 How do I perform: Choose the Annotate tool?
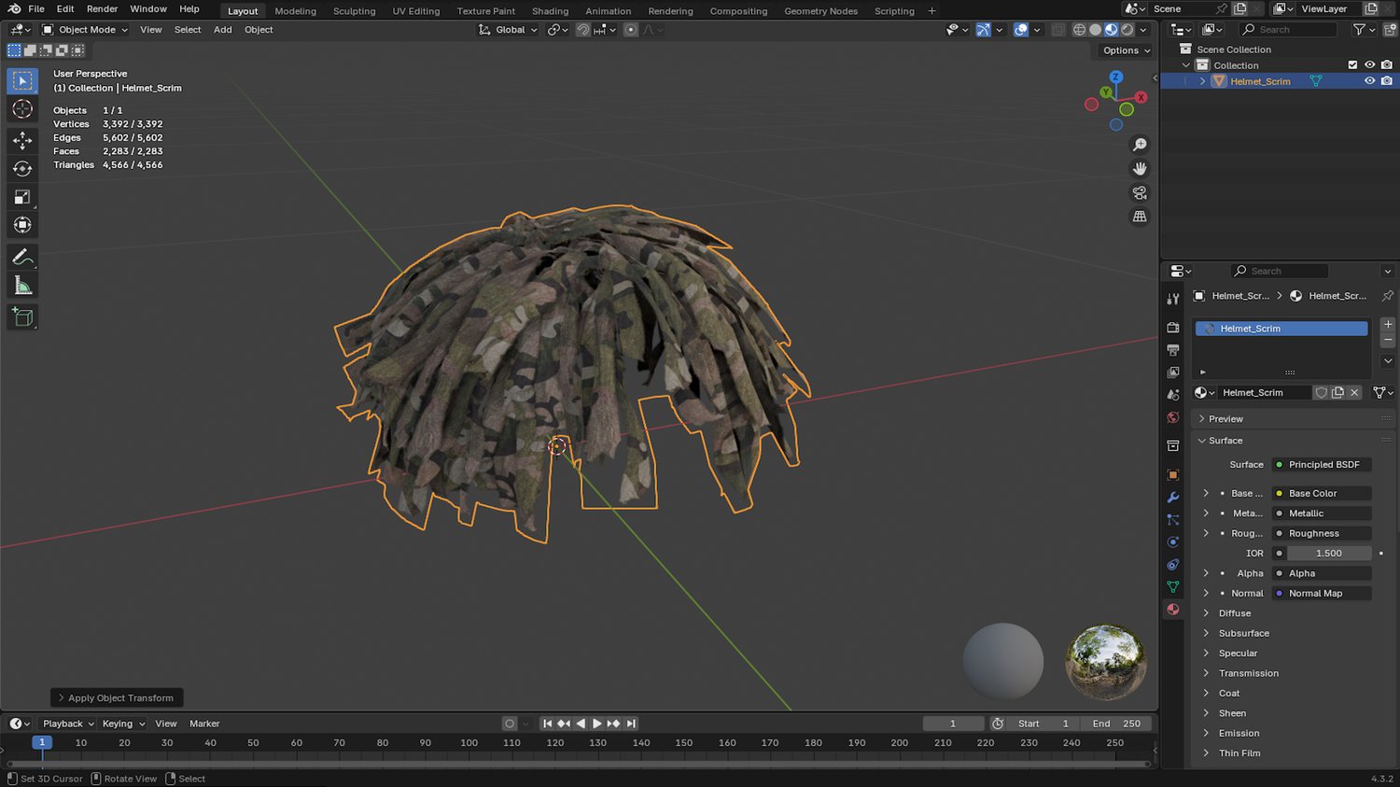click(x=22, y=257)
